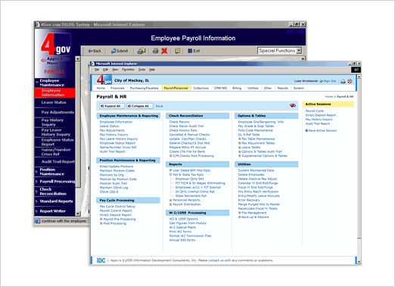Open the Favorites menu in Internet Explorer

(128, 70)
